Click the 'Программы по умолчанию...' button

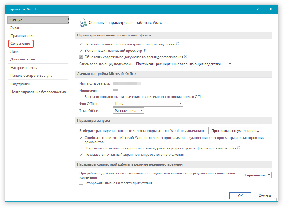[x=235, y=131]
